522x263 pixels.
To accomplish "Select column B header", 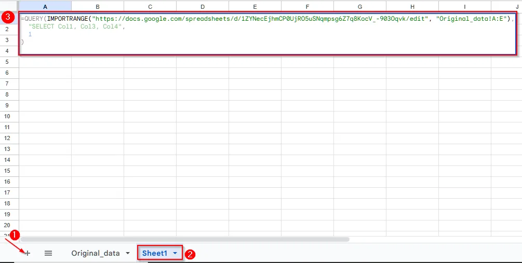I will point(98,6).
